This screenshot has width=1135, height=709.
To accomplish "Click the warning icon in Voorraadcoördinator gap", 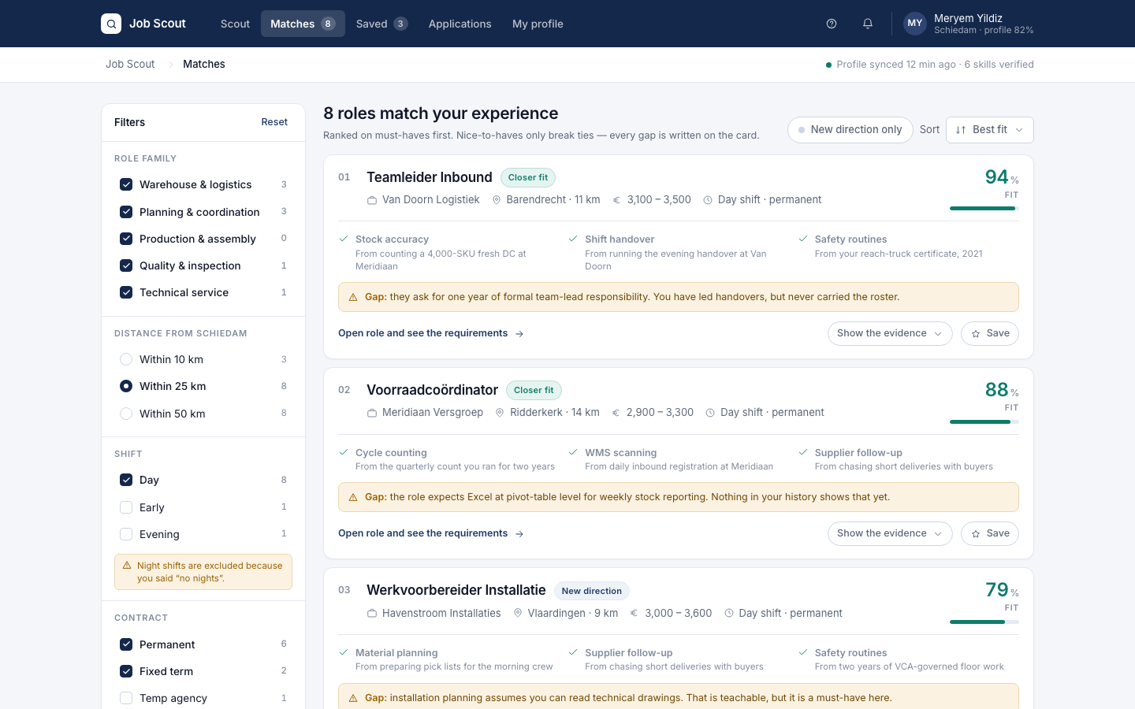I will tap(353, 498).
